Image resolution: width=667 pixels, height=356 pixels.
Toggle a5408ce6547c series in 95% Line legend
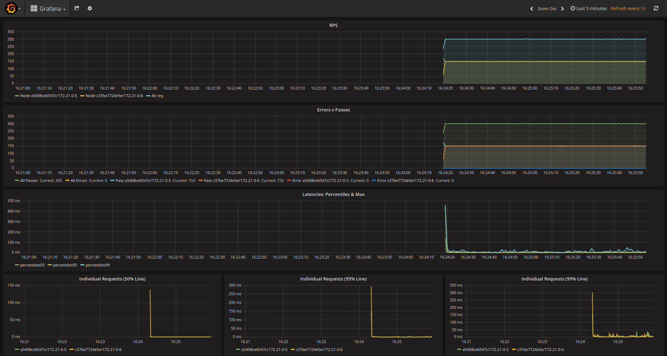tap(264, 350)
